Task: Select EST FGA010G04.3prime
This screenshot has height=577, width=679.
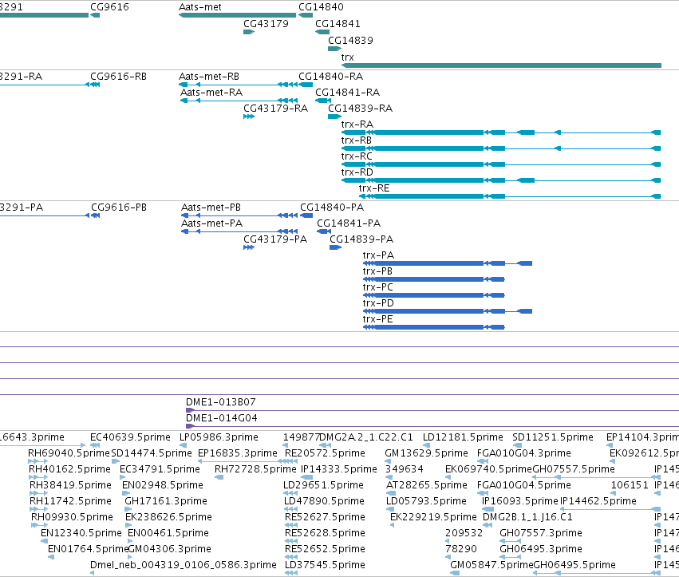Action: (524, 453)
